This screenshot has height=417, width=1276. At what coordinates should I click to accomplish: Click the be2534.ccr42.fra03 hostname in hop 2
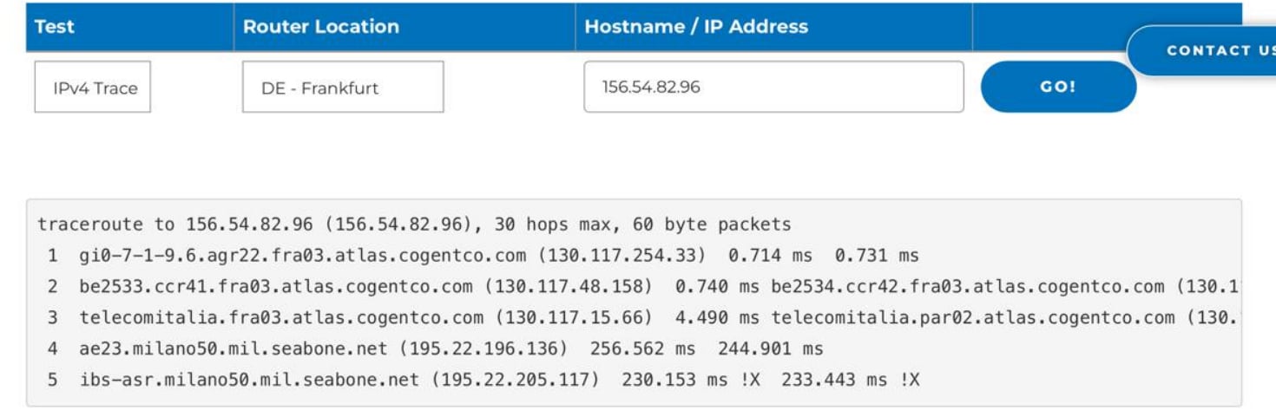(968, 286)
